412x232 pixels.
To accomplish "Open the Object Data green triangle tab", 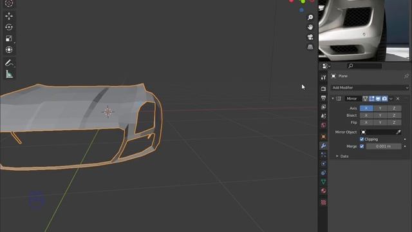I will click(x=323, y=182).
